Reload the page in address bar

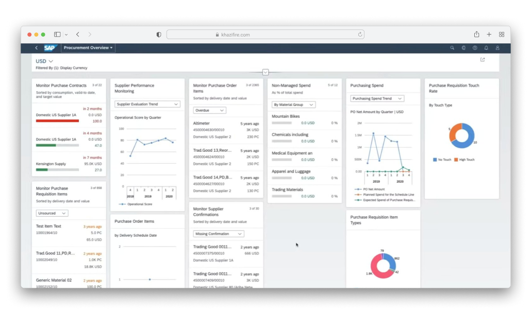[360, 34]
